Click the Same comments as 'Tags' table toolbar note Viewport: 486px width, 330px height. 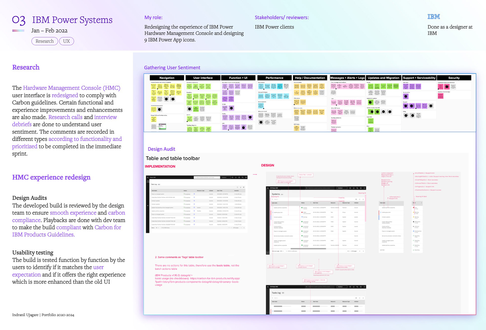[x=179, y=257]
